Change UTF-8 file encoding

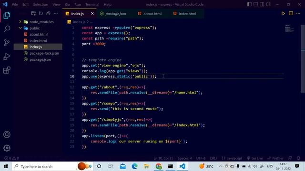coord(201,158)
